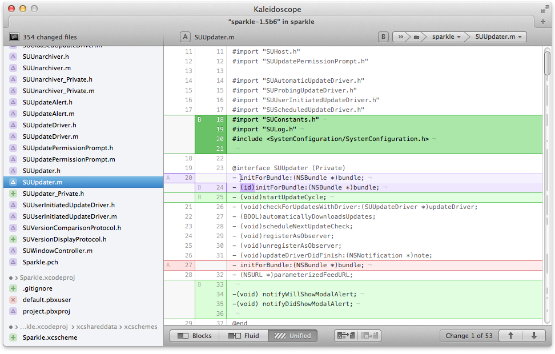Click the added plus icon beside SUVersionDisplayProtocol.h
The width and height of the screenshot is (555, 354).
(x=13, y=239)
